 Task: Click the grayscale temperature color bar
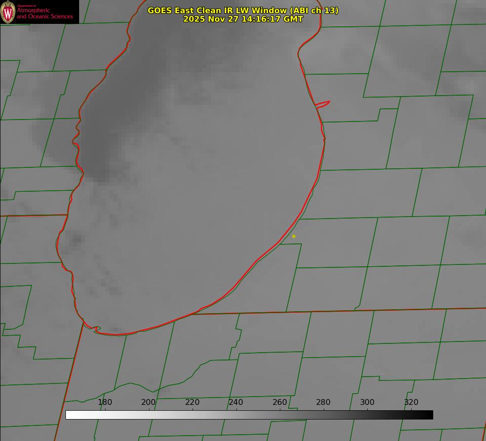[x=249, y=415]
